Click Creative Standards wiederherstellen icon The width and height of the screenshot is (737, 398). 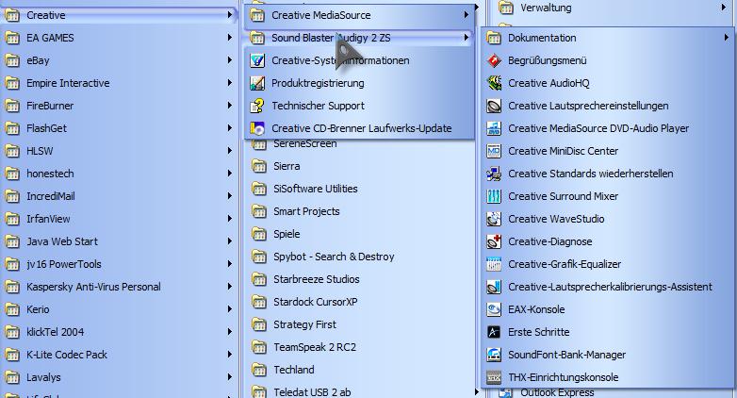494,174
